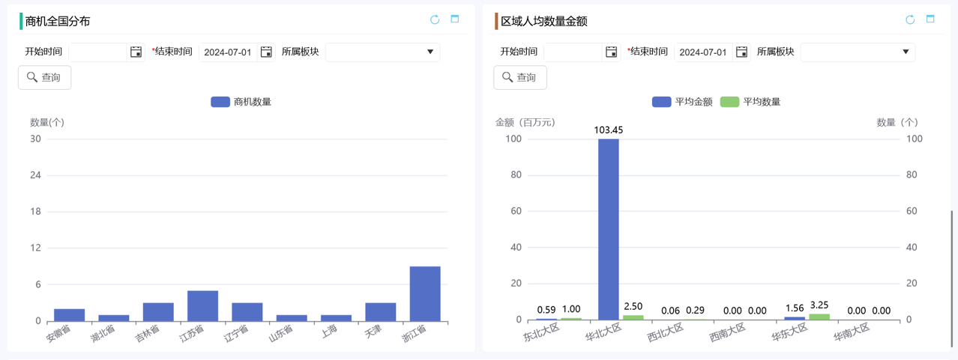Refresh the 商机全国分布 panel

point(435,19)
